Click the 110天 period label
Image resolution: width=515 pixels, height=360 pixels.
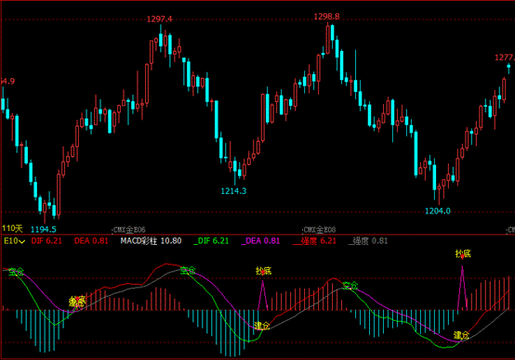pos(12,228)
